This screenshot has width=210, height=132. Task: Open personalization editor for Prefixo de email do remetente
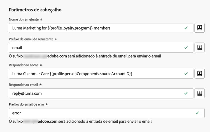[199, 48]
